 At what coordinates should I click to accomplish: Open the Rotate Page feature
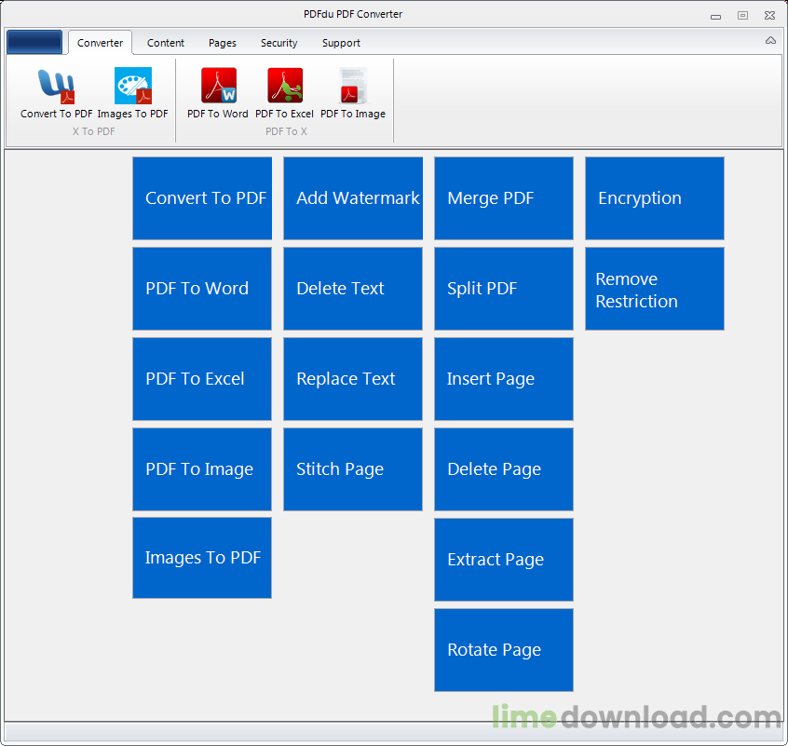click(503, 650)
